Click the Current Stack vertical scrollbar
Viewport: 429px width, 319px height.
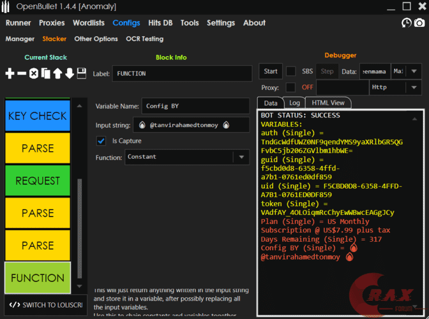[79, 230]
